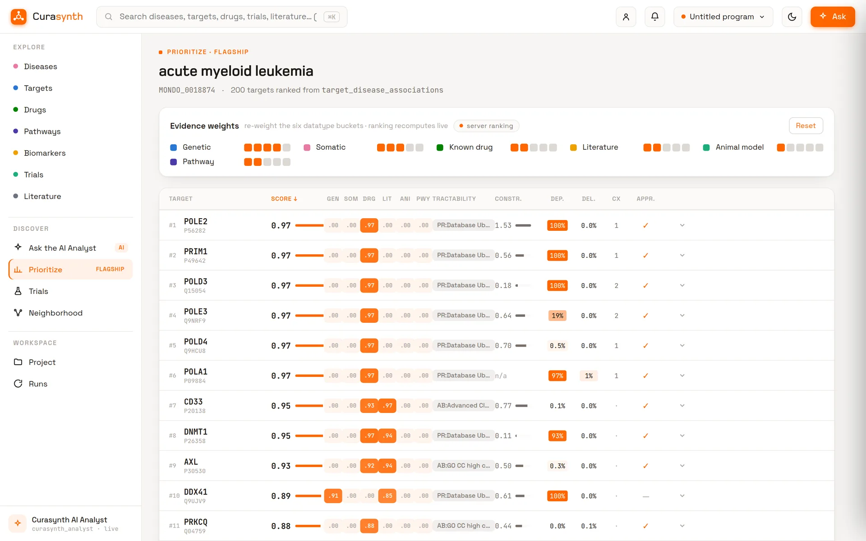Image resolution: width=866 pixels, height=541 pixels.
Task: Sort by the SCORE column header
Action: [284, 199]
